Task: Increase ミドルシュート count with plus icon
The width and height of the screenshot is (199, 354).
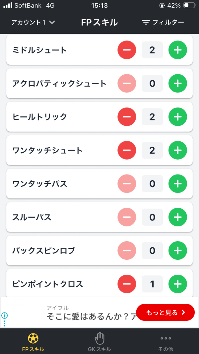Action: pyautogui.click(x=178, y=50)
